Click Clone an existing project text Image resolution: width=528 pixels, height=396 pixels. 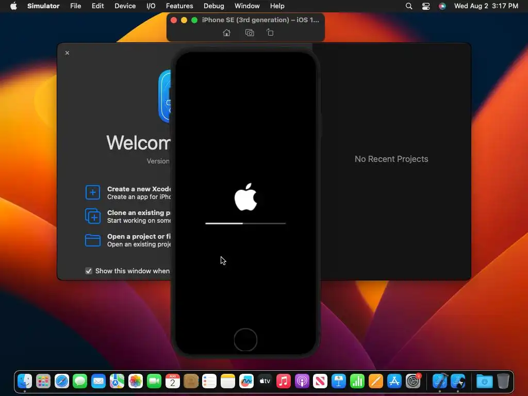point(139,213)
